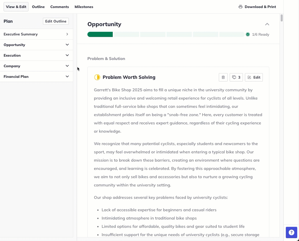
Task: Click the first green progress bar segment
Action: click(x=100, y=34)
